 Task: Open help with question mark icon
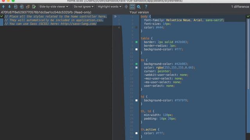(146, 7)
